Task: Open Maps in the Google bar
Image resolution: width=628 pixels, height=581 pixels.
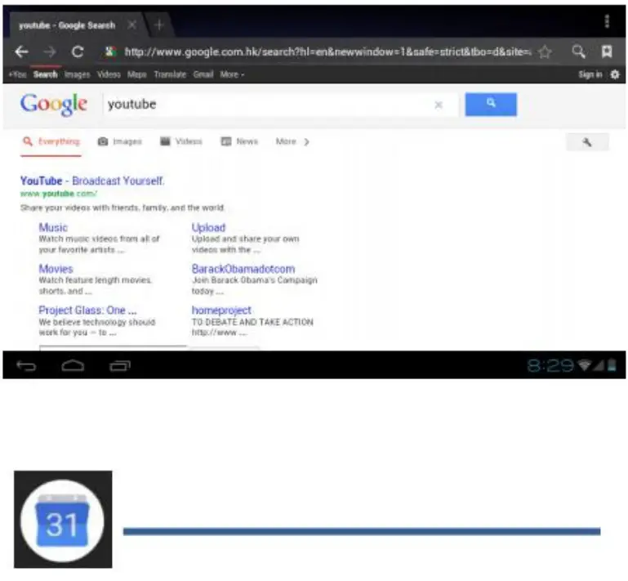Action: tap(136, 74)
